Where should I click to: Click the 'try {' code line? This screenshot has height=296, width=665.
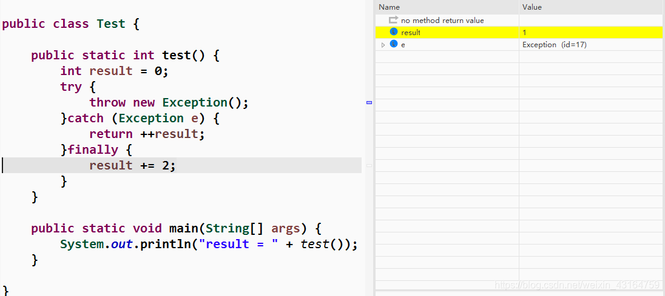point(78,87)
